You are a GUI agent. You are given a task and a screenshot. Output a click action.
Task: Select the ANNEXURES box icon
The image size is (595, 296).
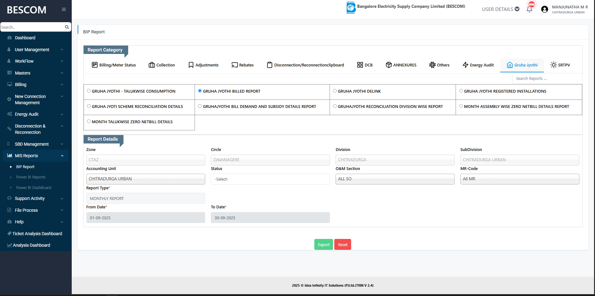(x=389, y=65)
